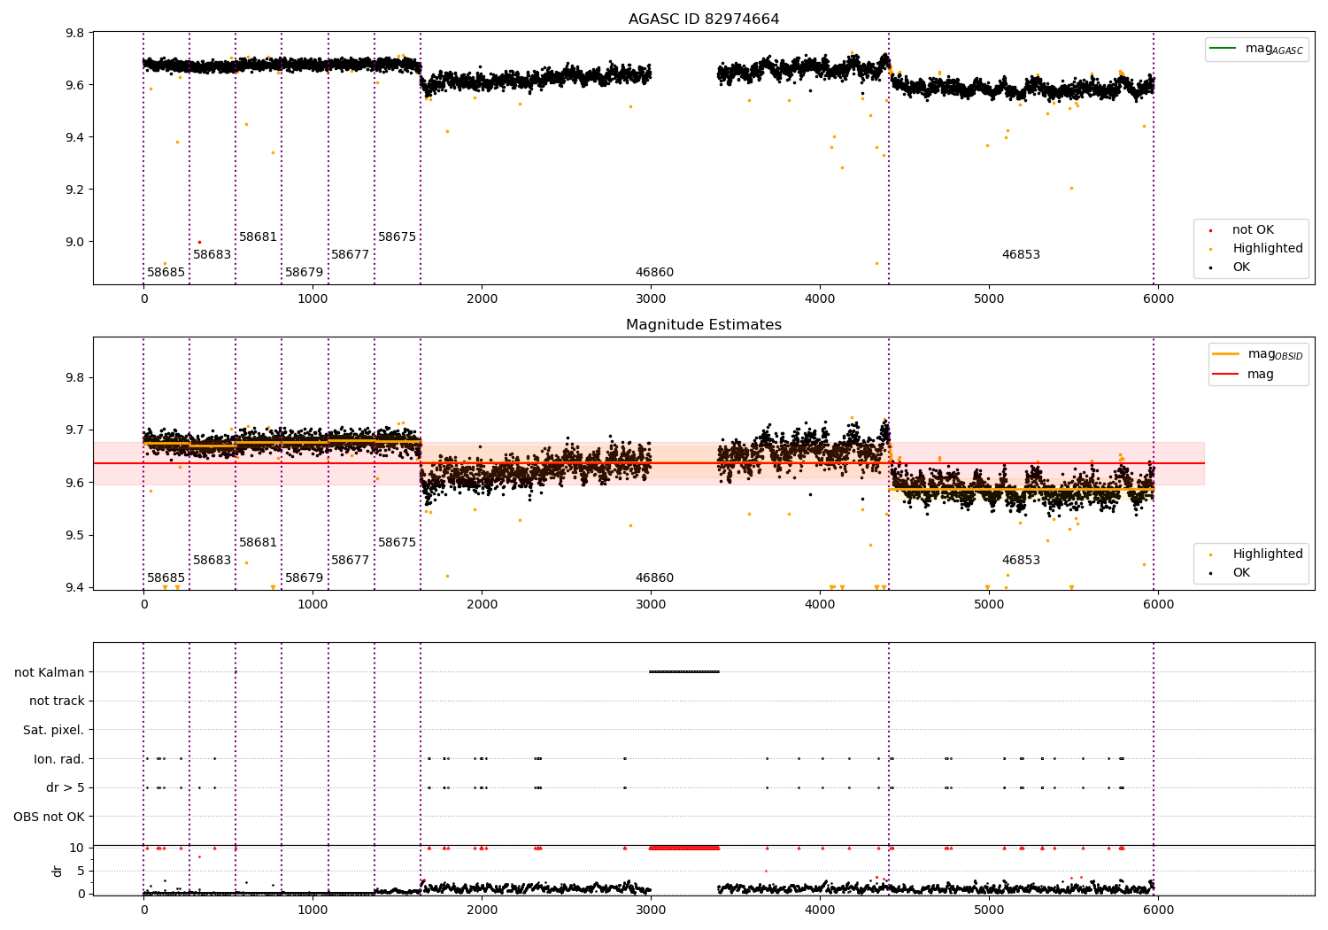The width and height of the screenshot is (1328, 930).
Task: Click obsid label 46853 in the top plot
Action: pos(1021,255)
